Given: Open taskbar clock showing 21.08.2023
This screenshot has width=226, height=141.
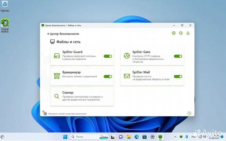Looking at the screenshot, I should [214, 137].
